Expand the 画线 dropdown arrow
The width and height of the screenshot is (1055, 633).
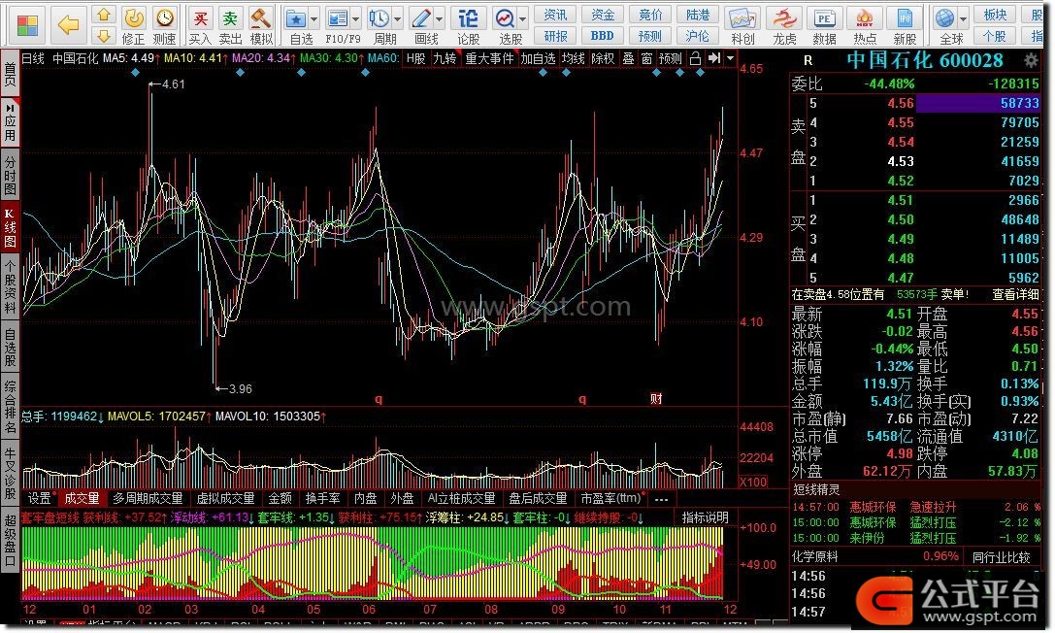click(440, 18)
